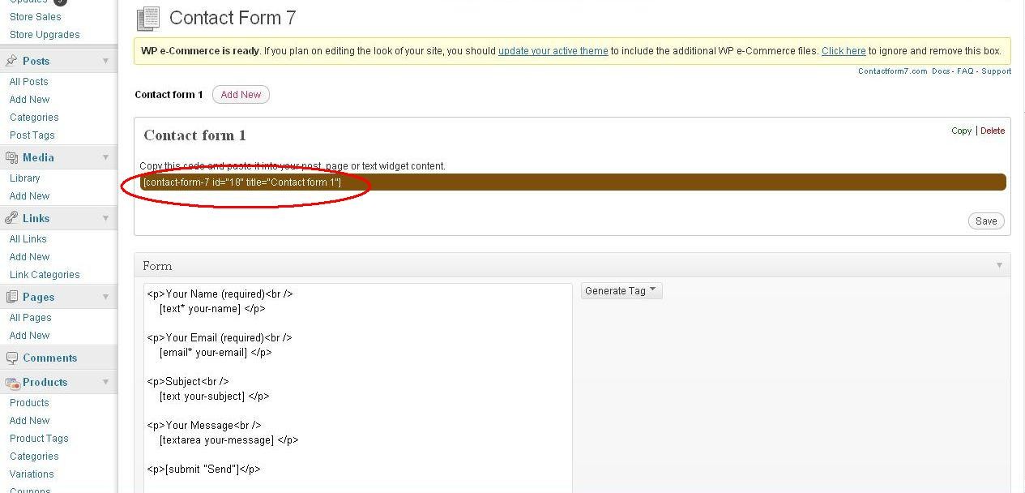The width and height of the screenshot is (1025, 493).
Task: Collapse the Pages menu arrow
Action: [x=105, y=297]
